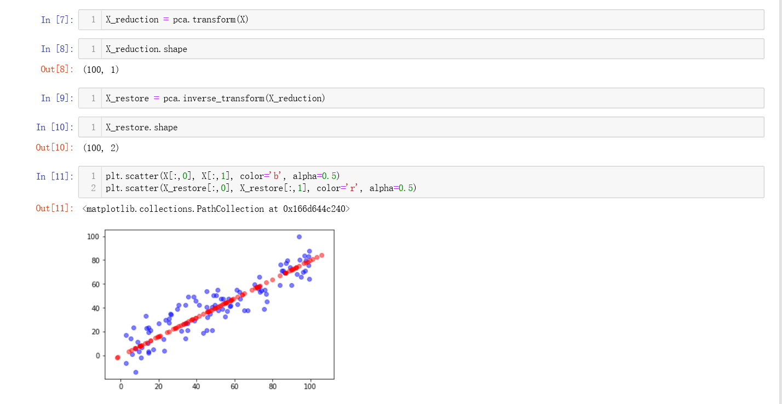Click the x-axis tick label 60

click(x=235, y=386)
